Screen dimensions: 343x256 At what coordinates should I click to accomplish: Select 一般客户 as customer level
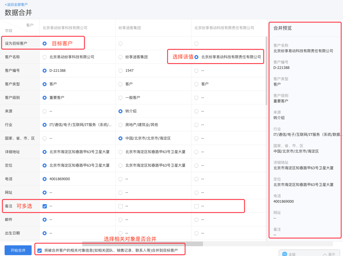click(120, 98)
